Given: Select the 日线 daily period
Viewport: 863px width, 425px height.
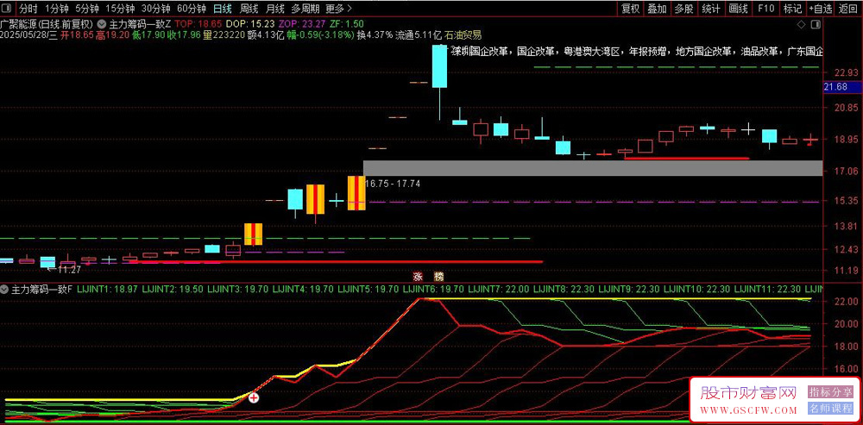Looking at the screenshot, I should (223, 9).
